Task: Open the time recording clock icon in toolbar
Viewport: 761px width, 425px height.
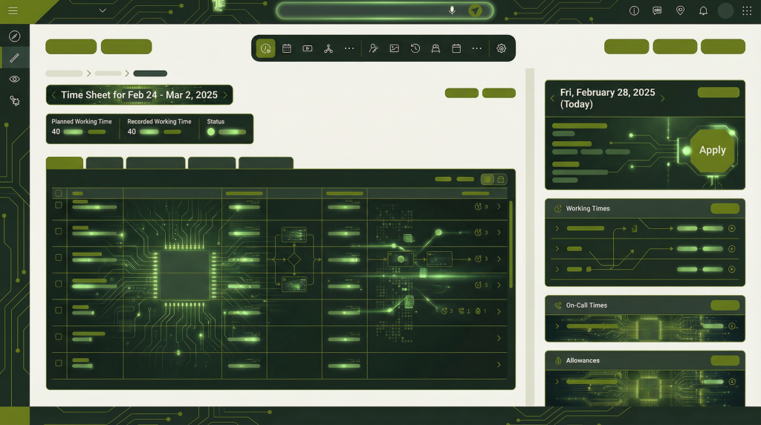Action: click(265, 48)
